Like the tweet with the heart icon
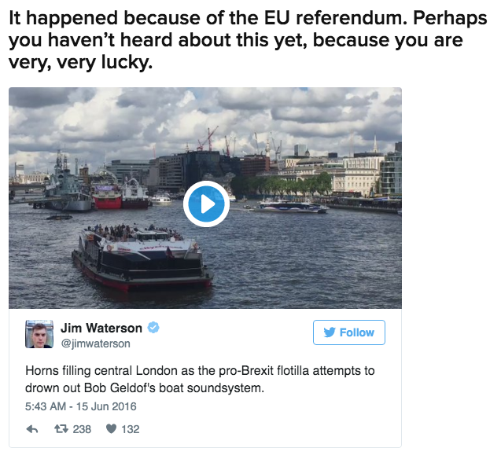The width and height of the screenshot is (501, 459). click(x=112, y=429)
